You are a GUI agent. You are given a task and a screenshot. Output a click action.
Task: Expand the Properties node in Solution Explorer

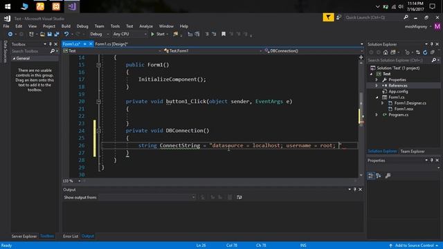[377, 80]
